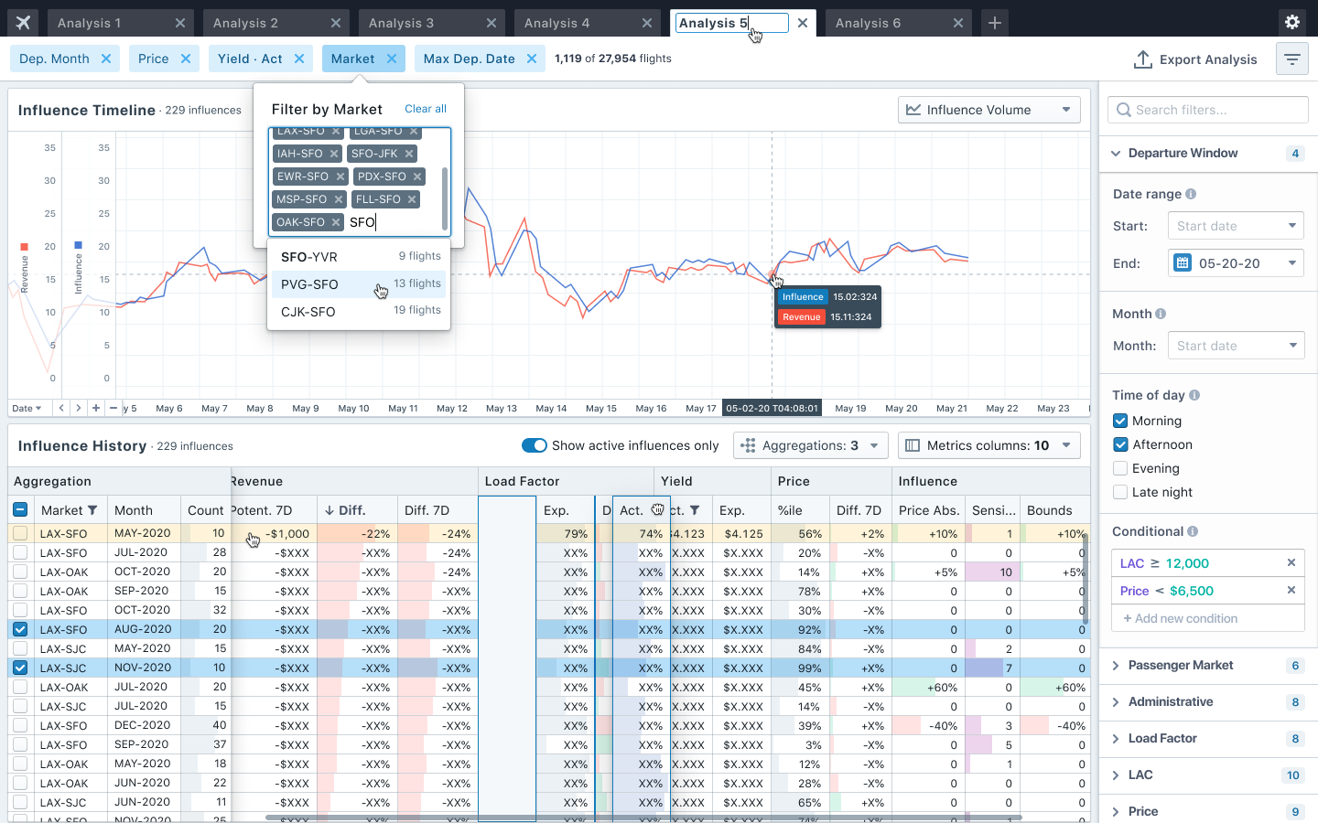
Task: Select CJK-SFO from market suggestions
Action: [359, 312]
